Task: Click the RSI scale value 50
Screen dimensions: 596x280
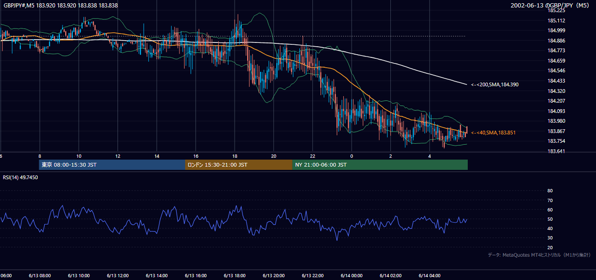Action: (x=550, y=219)
